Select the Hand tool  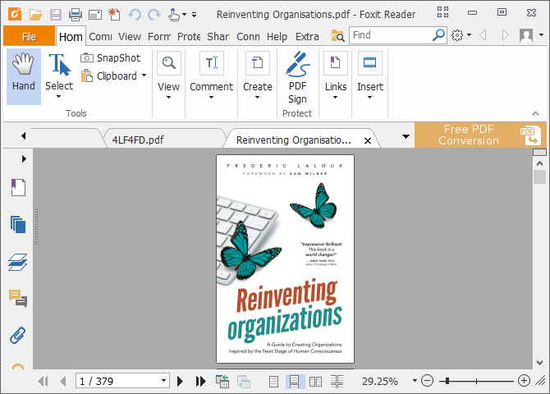[24, 75]
